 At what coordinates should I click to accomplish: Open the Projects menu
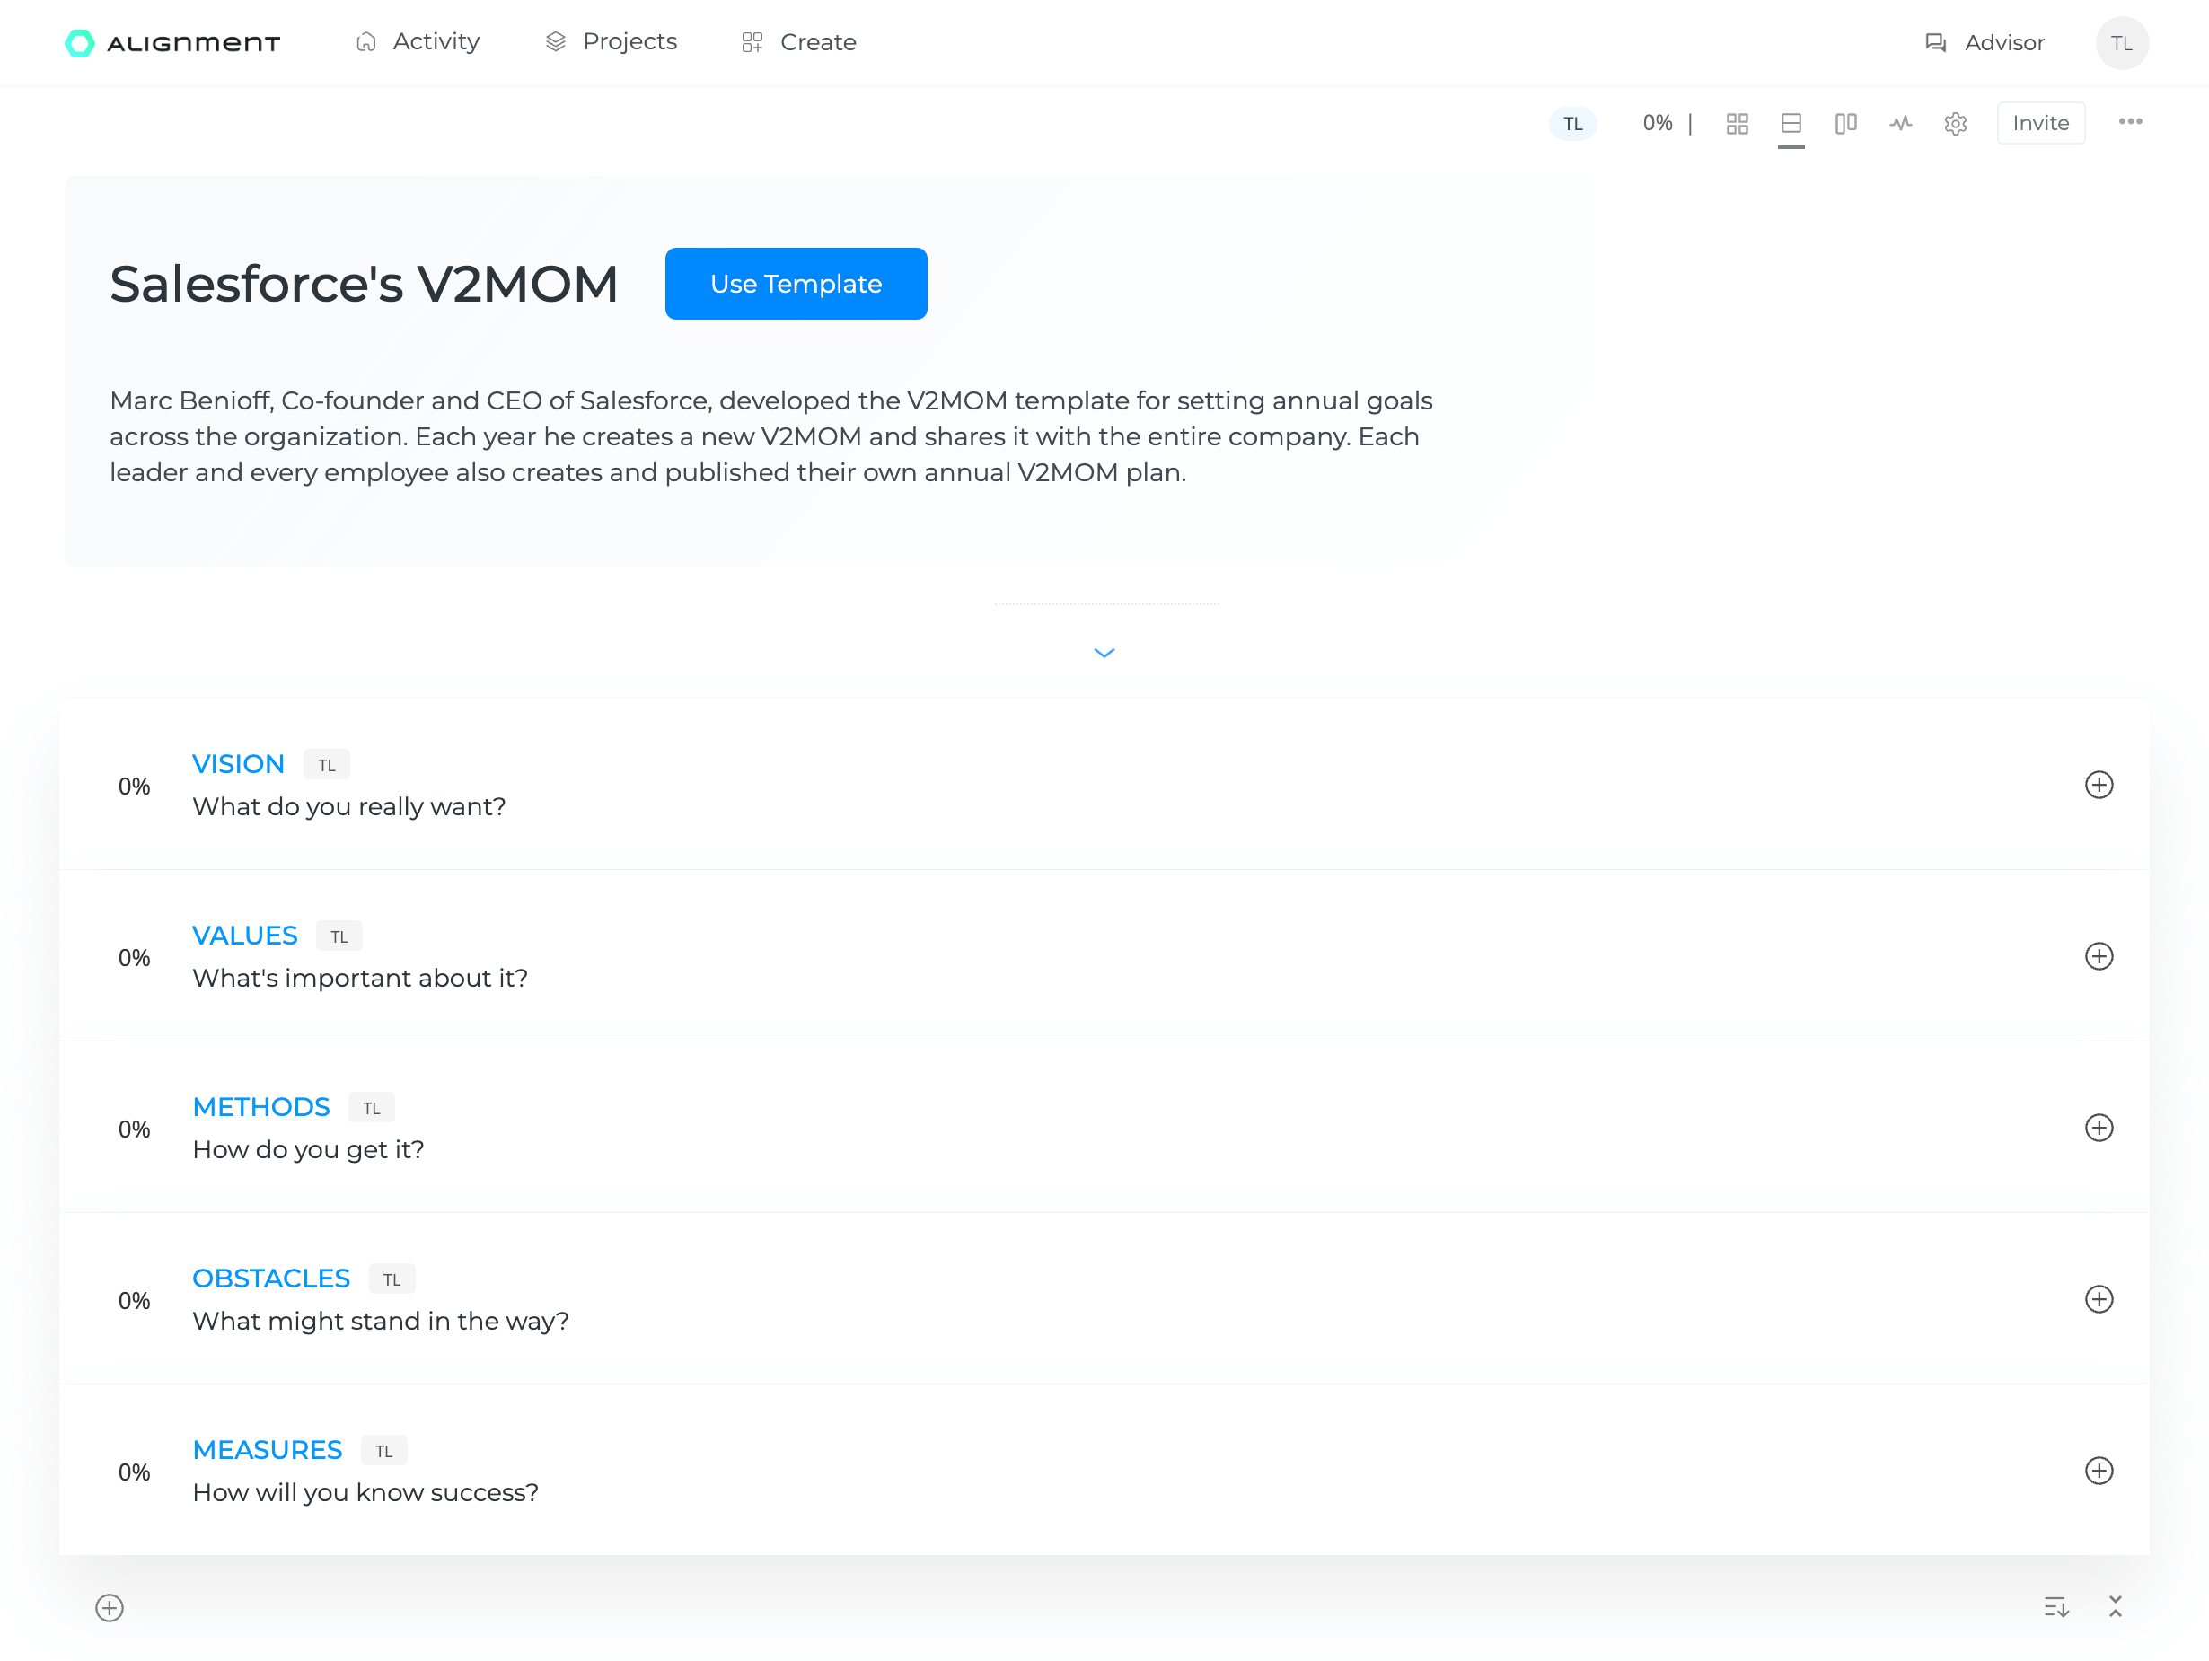(612, 42)
